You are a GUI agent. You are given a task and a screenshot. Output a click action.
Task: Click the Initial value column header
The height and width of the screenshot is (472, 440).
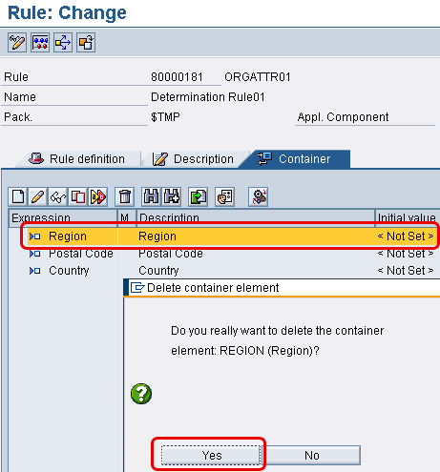(x=407, y=217)
